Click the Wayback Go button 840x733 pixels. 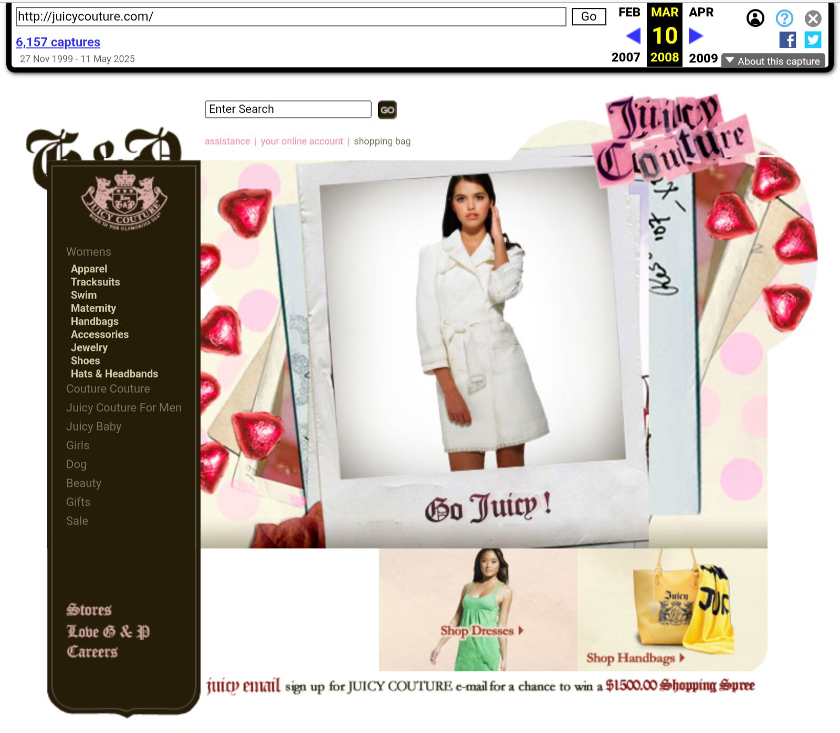coord(589,17)
